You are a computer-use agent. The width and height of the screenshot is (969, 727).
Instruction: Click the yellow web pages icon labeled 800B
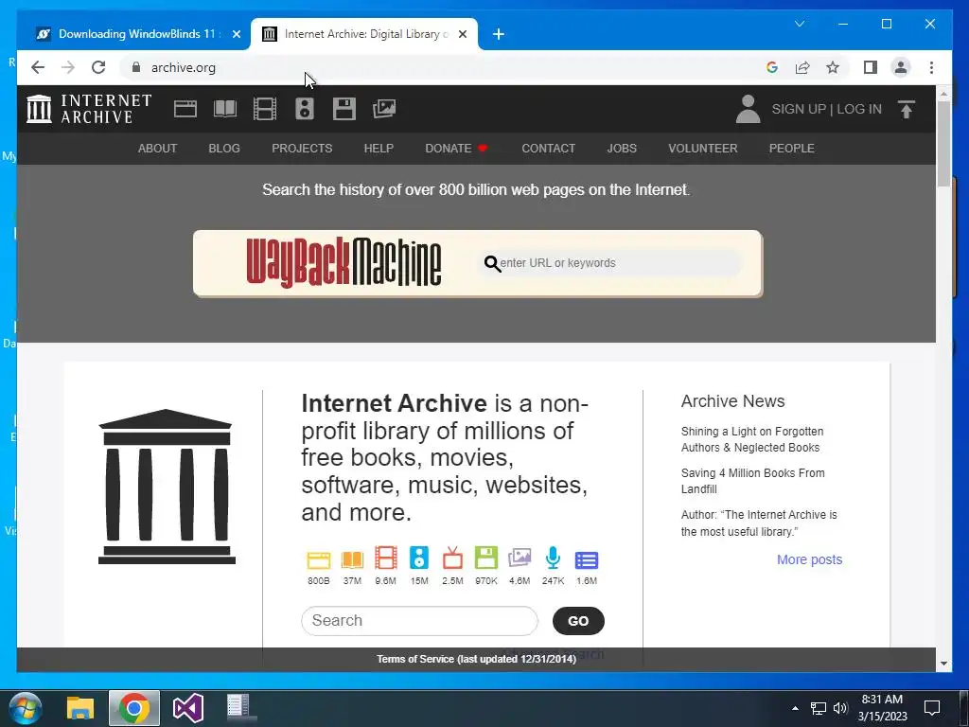coord(319,559)
